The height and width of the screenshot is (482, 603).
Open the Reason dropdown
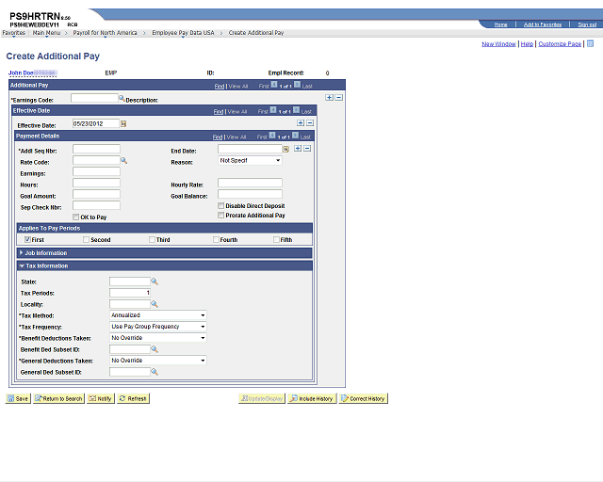click(x=250, y=160)
